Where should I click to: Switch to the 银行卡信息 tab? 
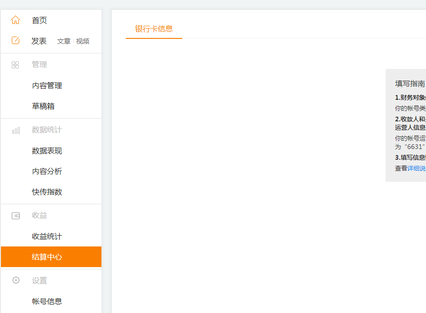click(x=154, y=29)
